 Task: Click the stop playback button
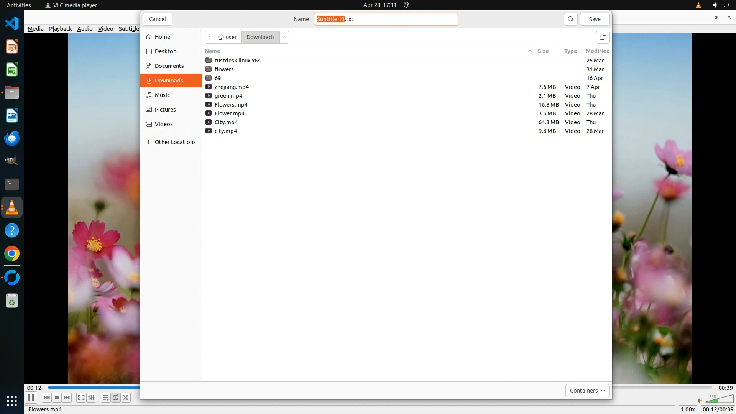[x=57, y=398]
